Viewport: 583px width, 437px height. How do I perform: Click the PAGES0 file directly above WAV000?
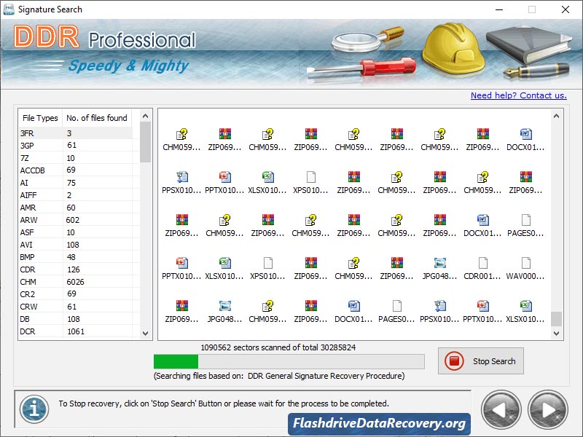(x=525, y=220)
